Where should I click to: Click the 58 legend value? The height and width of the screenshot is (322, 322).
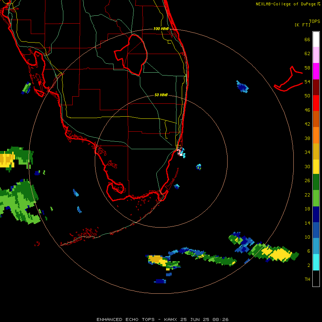click(307, 68)
